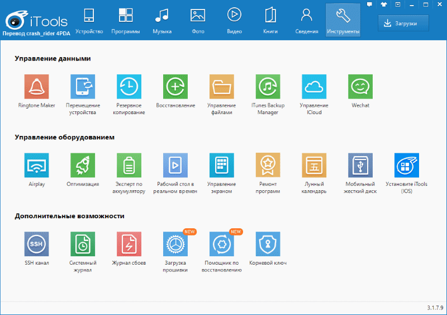Open the iTunes Backup Manager

coord(268,87)
